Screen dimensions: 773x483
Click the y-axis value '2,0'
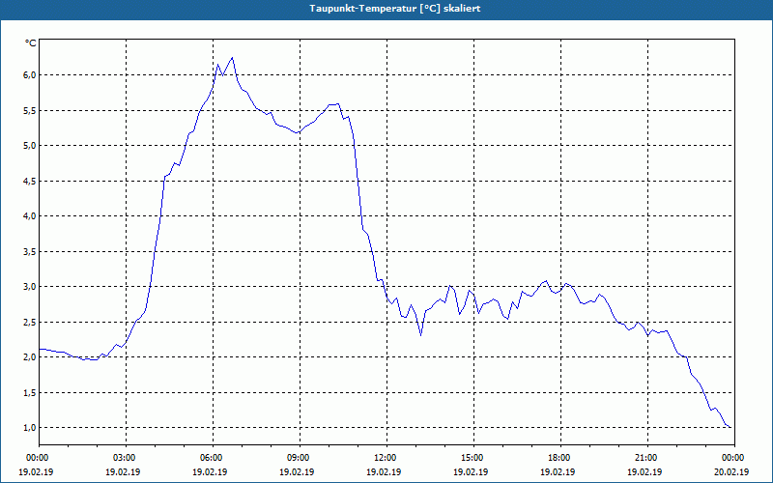tap(30, 356)
